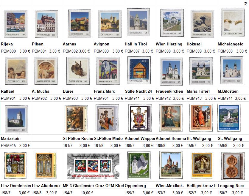Screen dimensions: 249x196
Task: Select the "Admont Hemma" name cell
Action: [x=170, y=138]
